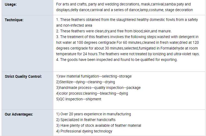Click the "Usage:" row heading
Viewport: 206px width, 136px height.
click(x=11, y=4)
